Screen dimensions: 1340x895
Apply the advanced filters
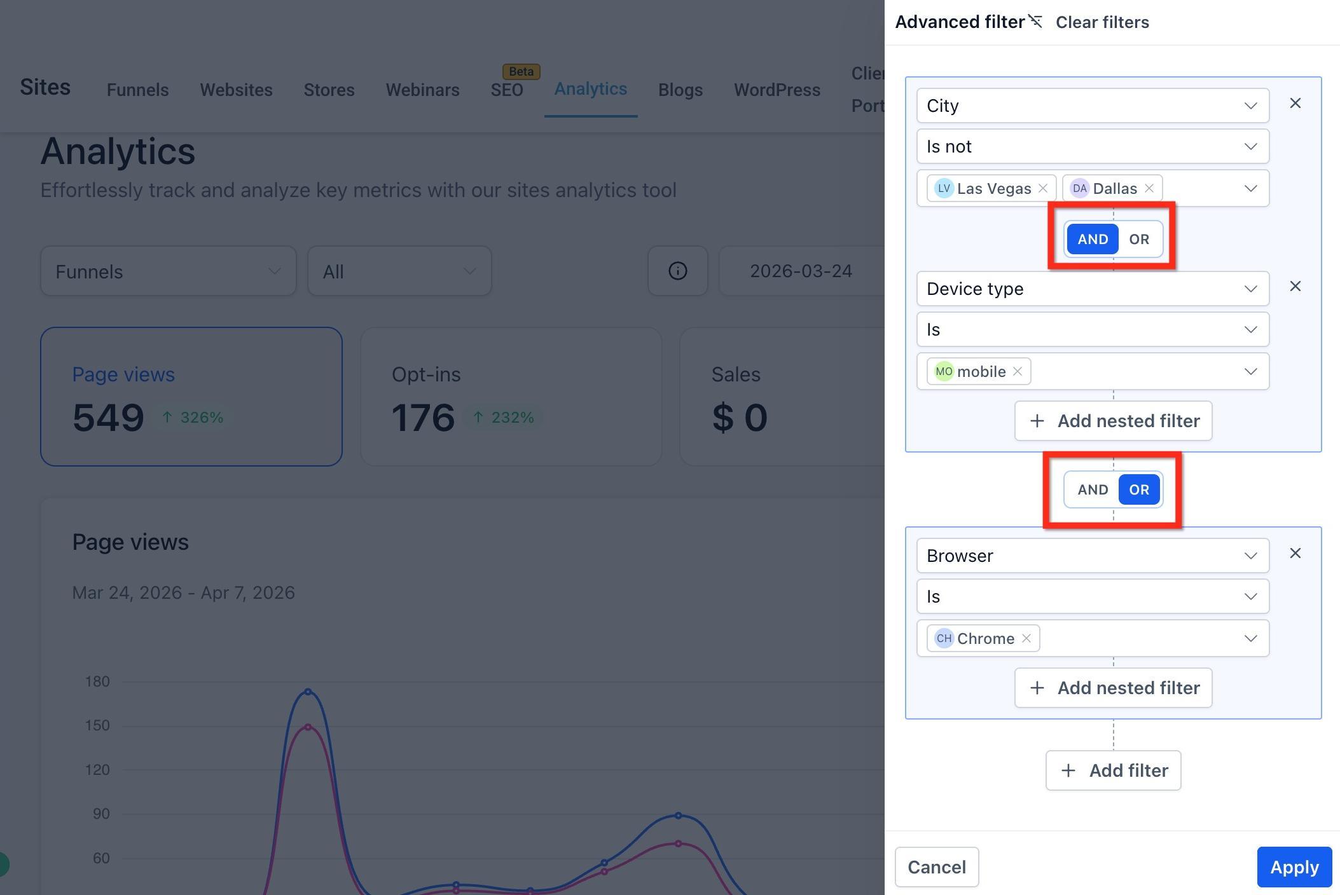(x=1294, y=867)
